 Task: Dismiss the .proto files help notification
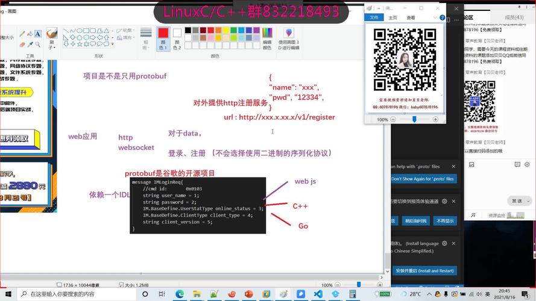coord(453,167)
